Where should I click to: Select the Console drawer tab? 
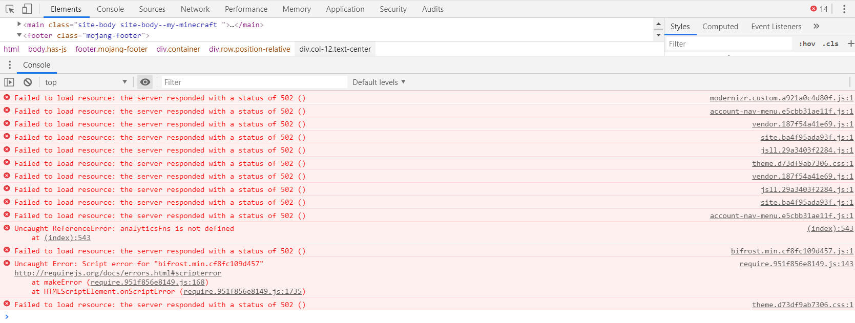coord(36,65)
